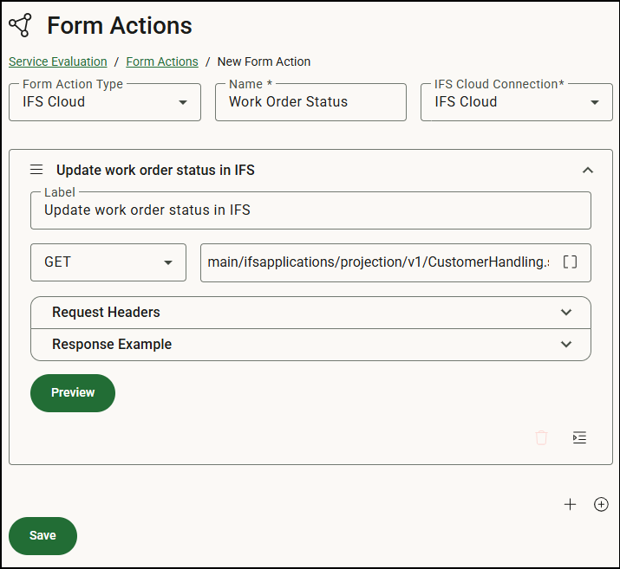Open the square brackets variable picker icon

[x=570, y=262]
